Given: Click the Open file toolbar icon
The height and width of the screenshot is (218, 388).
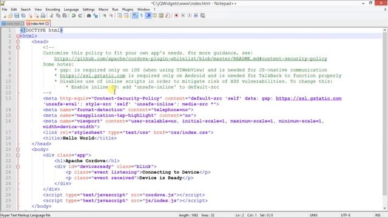Looking at the screenshot, I should (x=10, y=16).
